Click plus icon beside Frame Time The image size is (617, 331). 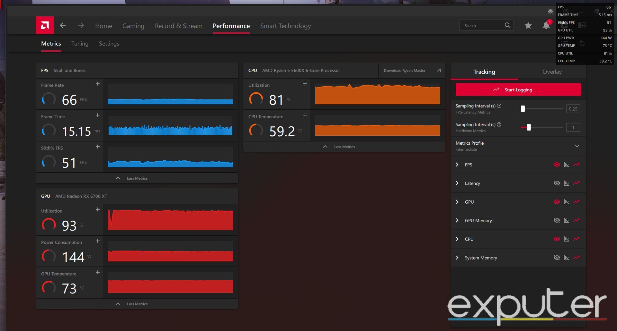pos(98,115)
